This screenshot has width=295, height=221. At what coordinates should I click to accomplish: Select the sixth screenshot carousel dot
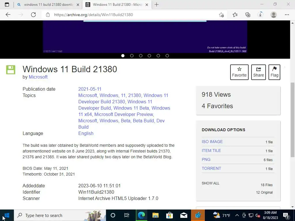tap(167, 56)
